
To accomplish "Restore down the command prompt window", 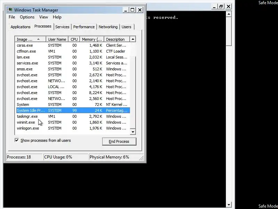I will 221,7.
